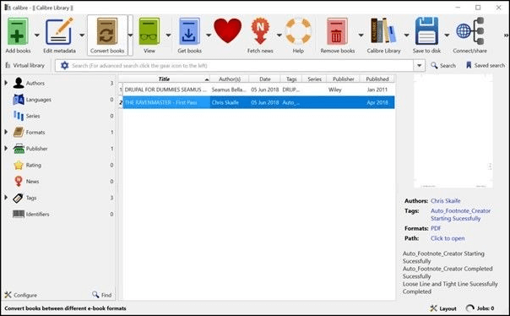Screen dimensions: 510x316
Task: Select Tags in the tag browser
Action: 31,198
